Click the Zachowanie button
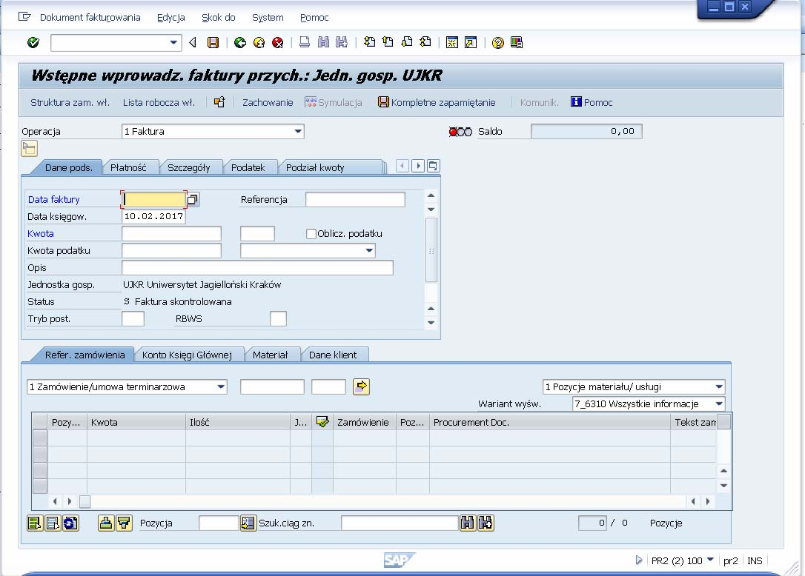 click(x=268, y=103)
